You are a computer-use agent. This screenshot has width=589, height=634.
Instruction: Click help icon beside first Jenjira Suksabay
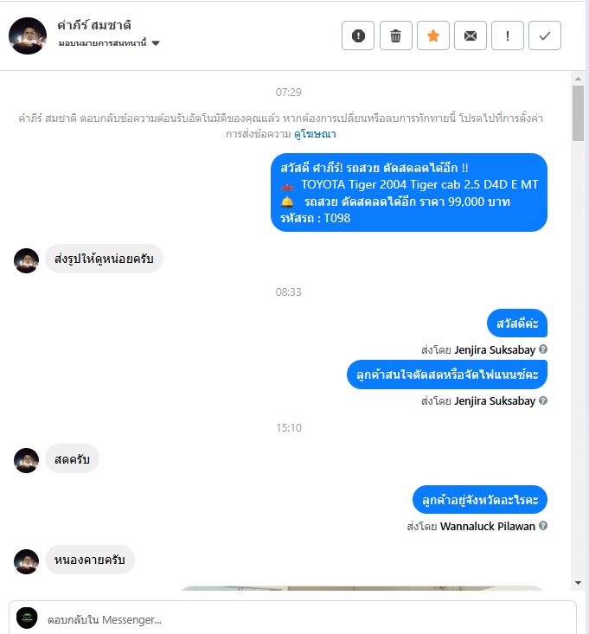point(543,349)
